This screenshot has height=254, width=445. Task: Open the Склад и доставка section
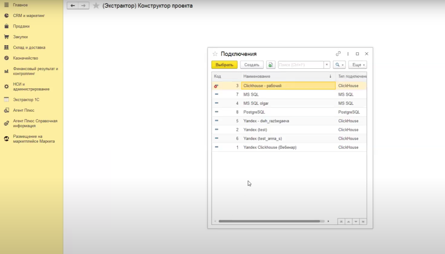pyautogui.click(x=29, y=47)
